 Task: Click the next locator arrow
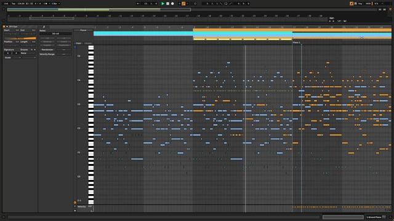pos(334,21)
